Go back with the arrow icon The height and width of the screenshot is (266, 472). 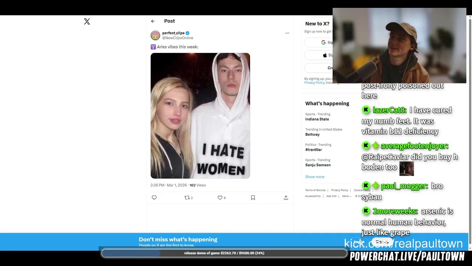tap(153, 21)
